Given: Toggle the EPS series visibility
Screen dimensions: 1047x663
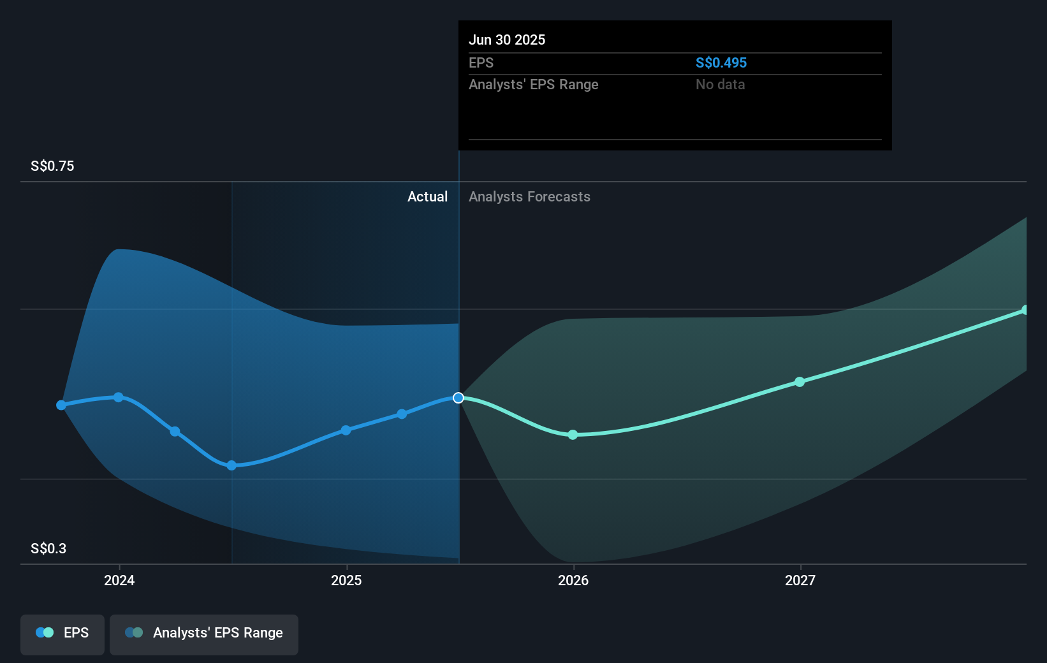Looking at the screenshot, I should click(62, 634).
